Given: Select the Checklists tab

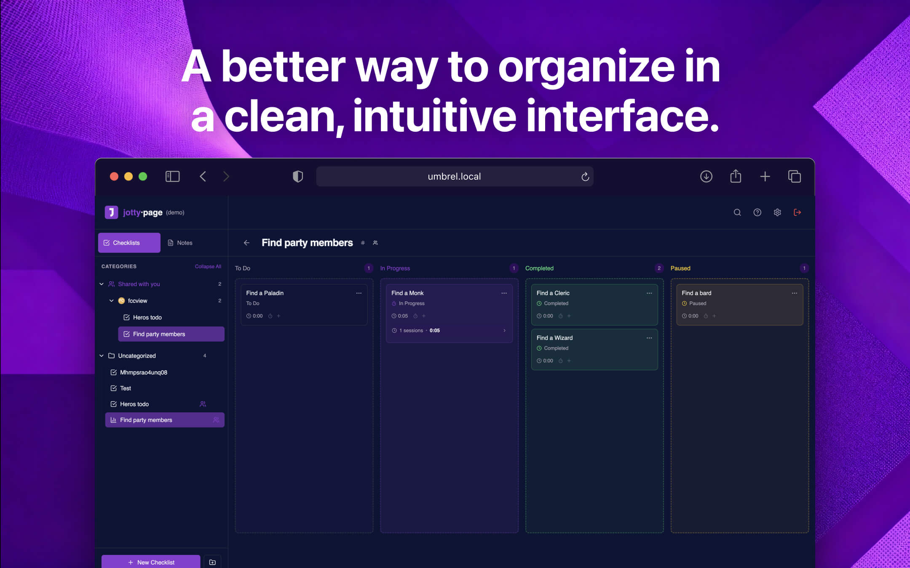Looking at the screenshot, I should (x=129, y=243).
